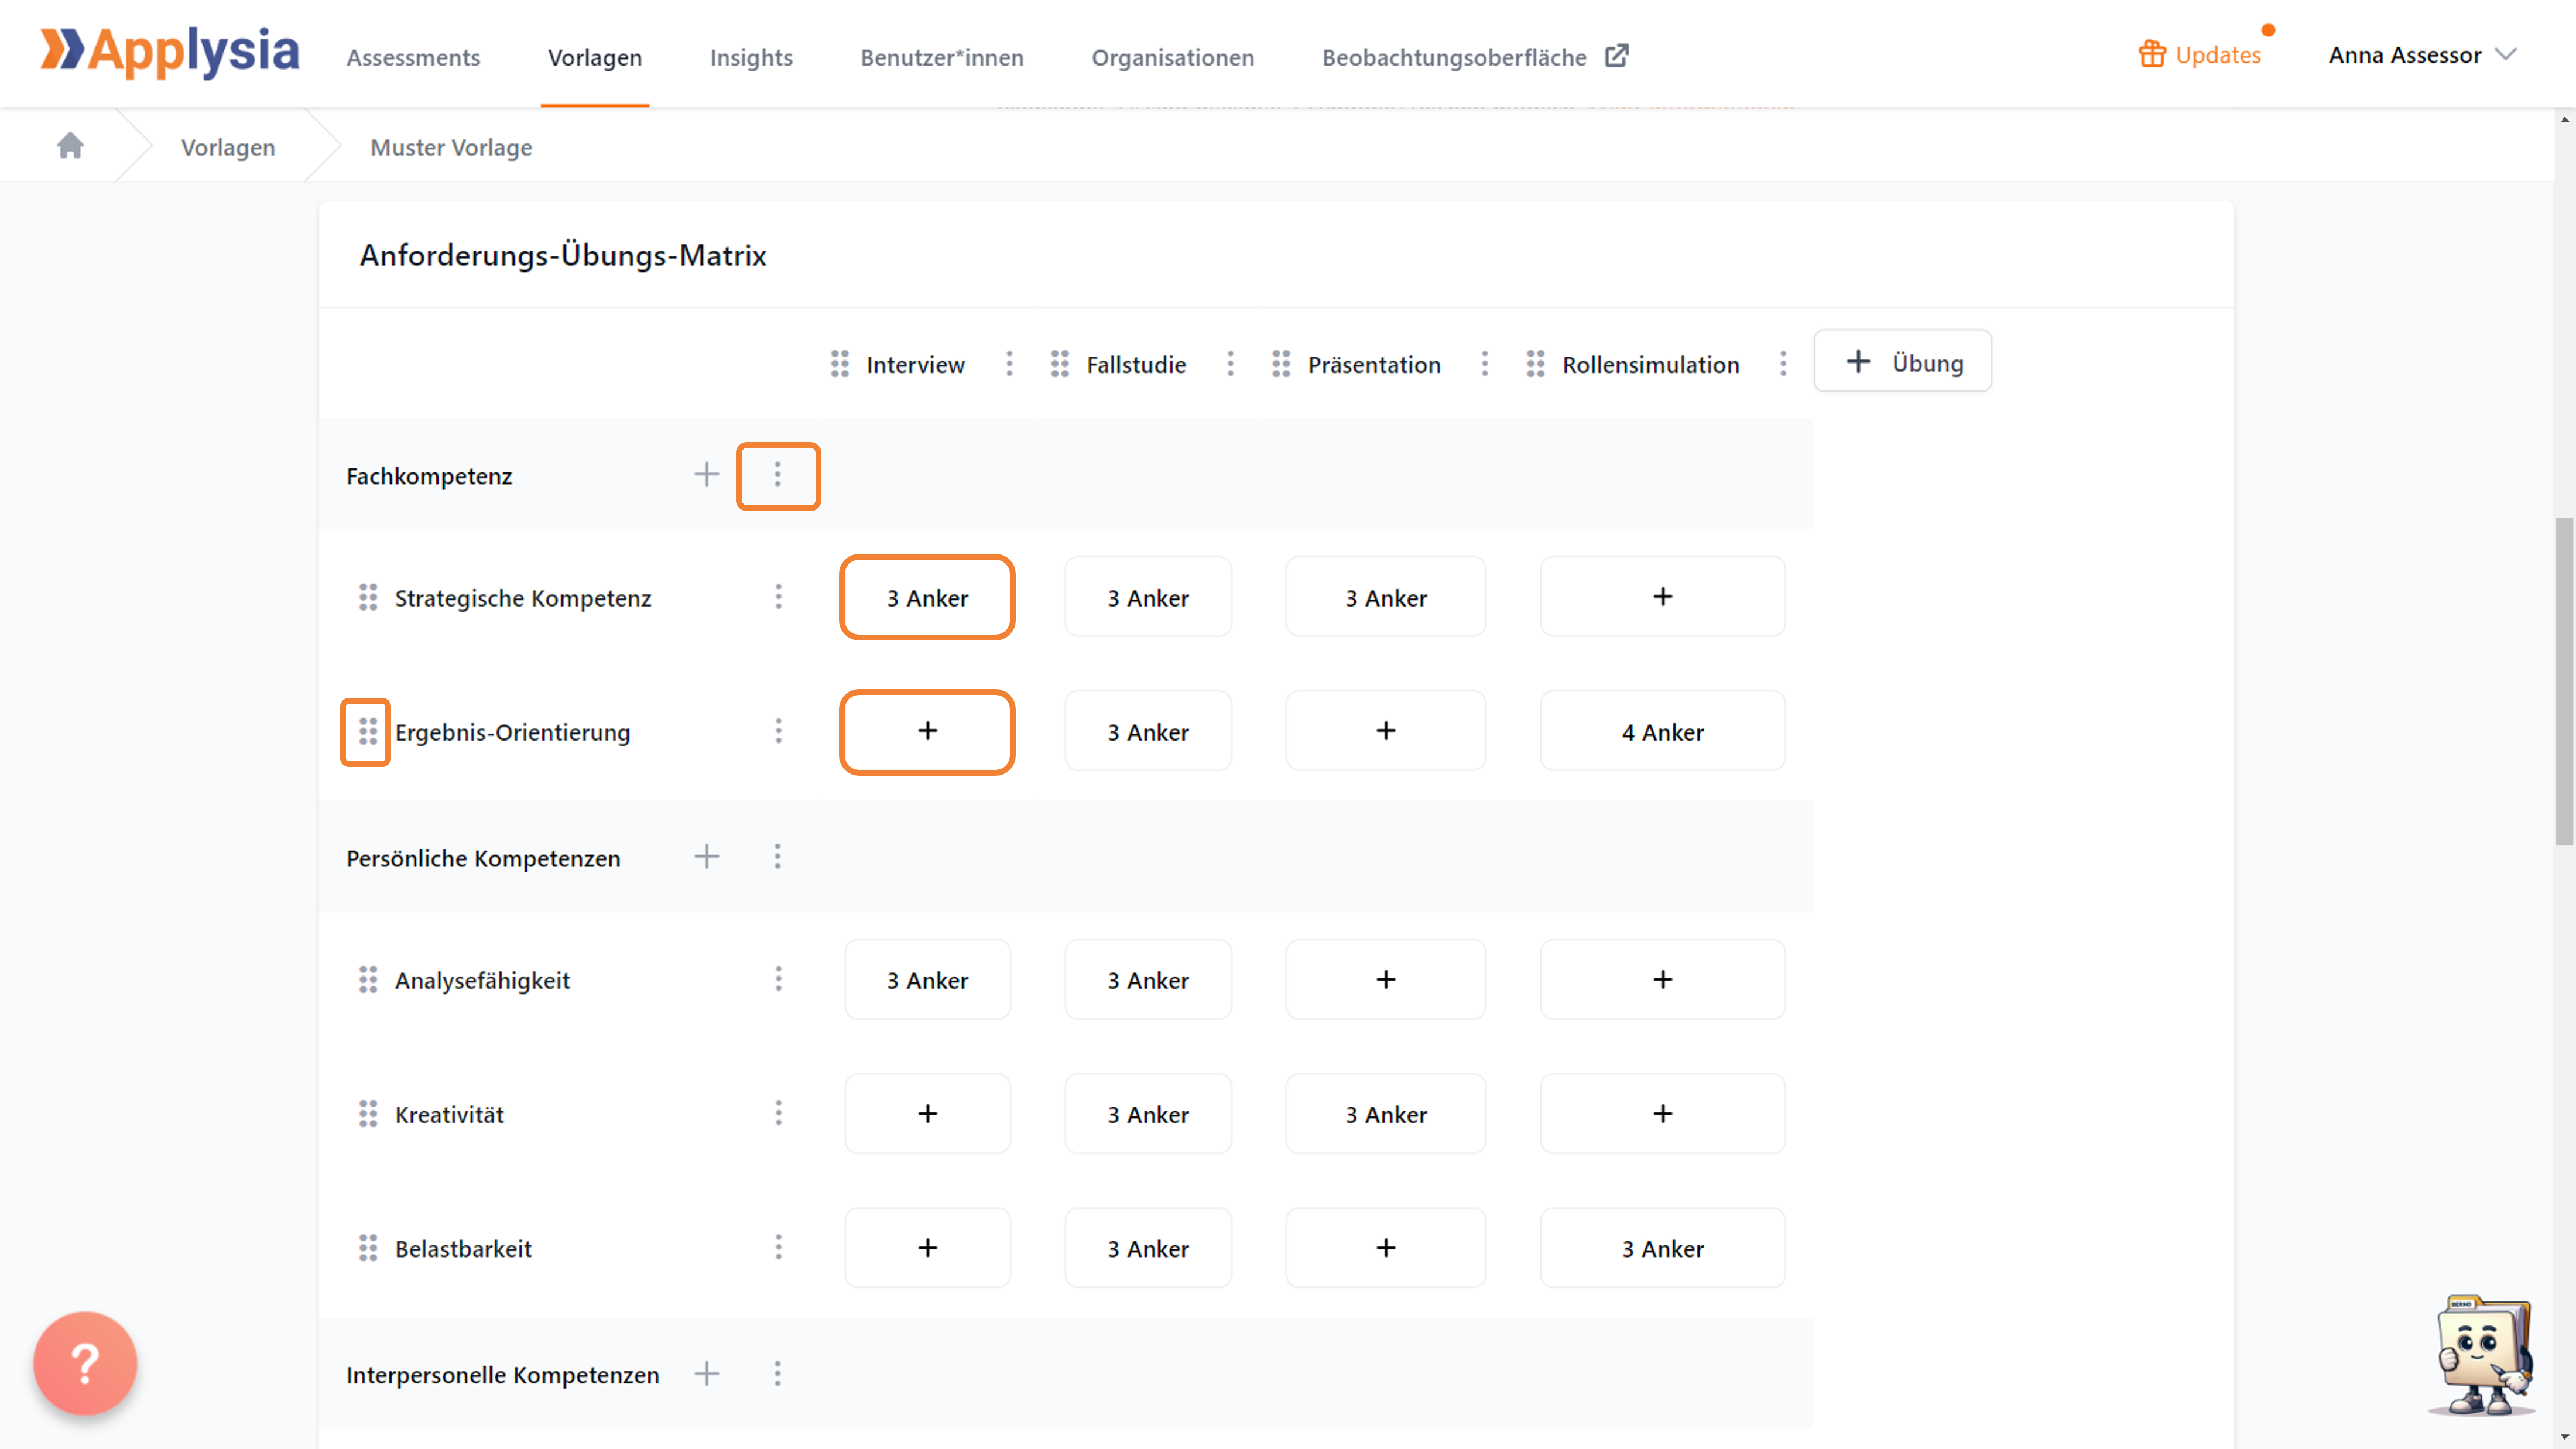Open 3 Anker for Analysefähigkeit Fallstudie
2576x1449 pixels.
pos(1148,979)
